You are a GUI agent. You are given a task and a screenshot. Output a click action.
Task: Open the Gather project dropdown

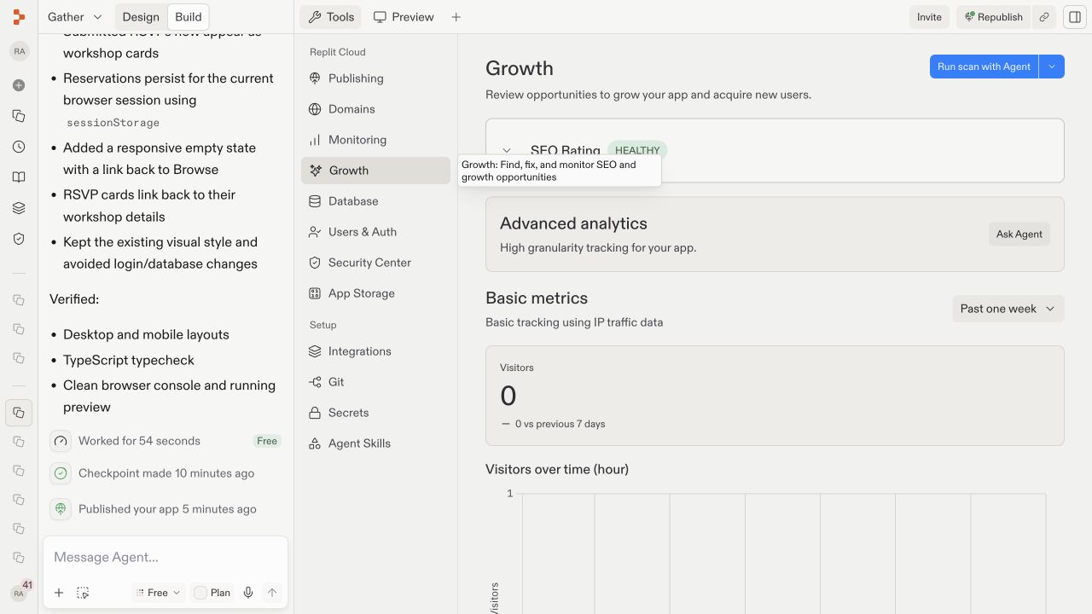tap(75, 17)
